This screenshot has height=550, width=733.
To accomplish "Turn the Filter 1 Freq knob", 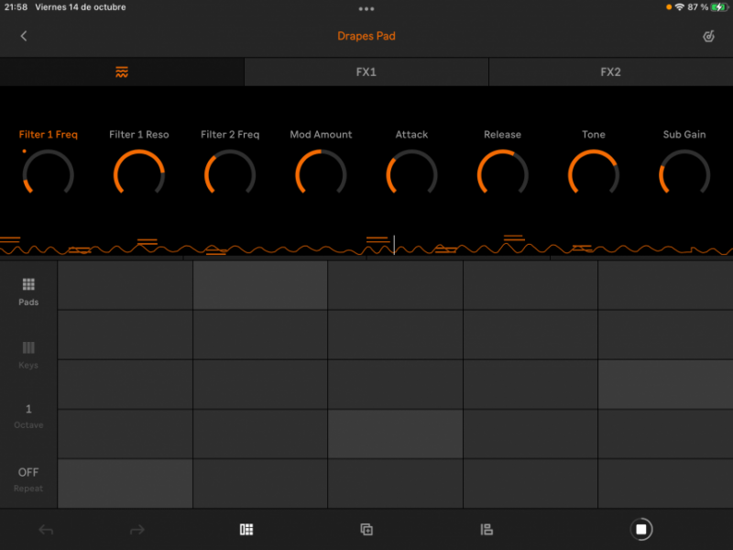I will [49, 172].
